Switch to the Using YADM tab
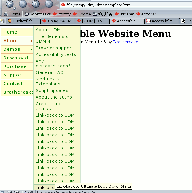192x193 pixels. tap(57, 21)
